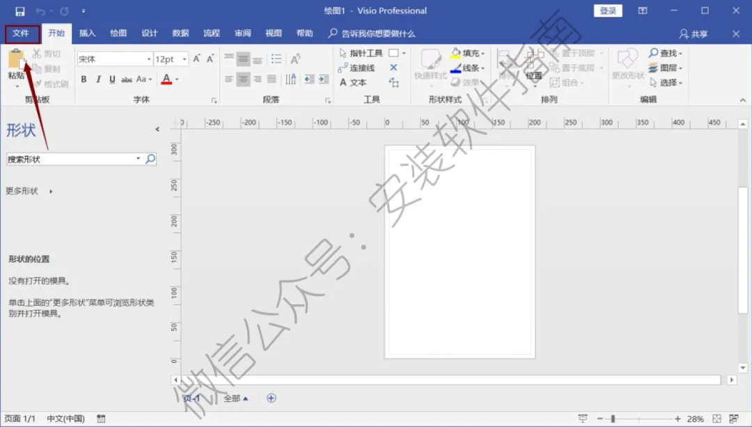The image size is (752, 427).
Task: Fit page to current window icon
Action: point(716,419)
